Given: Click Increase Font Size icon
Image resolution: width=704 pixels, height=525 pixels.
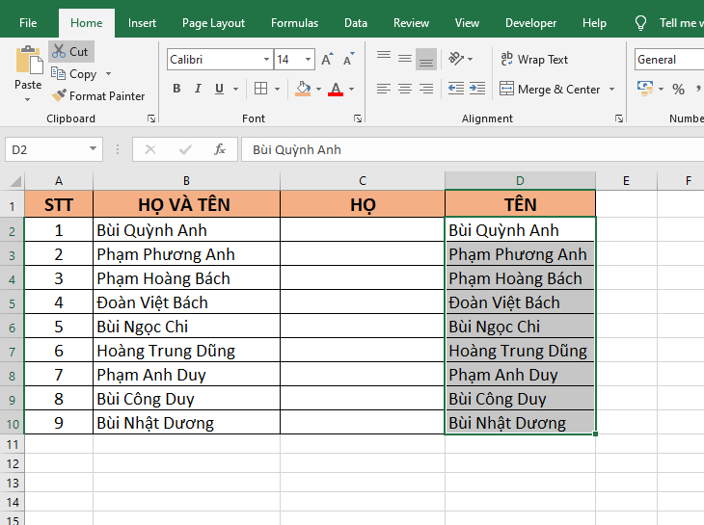Looking at the screenshot, I should (x=327, y=60).
